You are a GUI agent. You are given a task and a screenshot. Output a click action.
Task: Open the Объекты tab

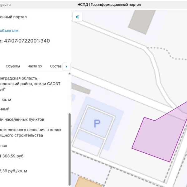pos(13,66)
